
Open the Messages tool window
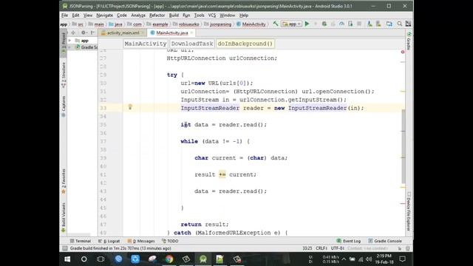pos(141,241)
